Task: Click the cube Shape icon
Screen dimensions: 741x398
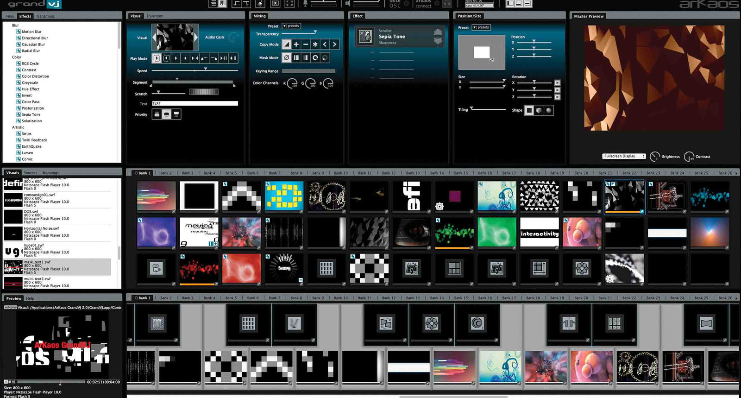Action: click(539, 110)
